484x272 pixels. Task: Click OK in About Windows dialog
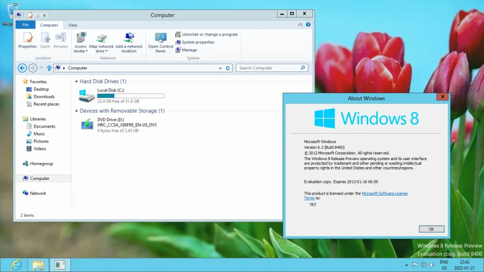[x=432, y=229]
